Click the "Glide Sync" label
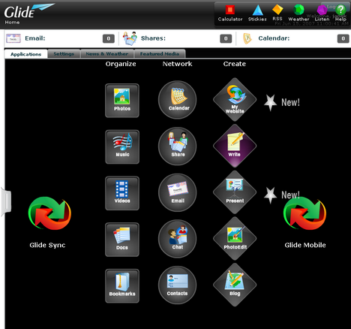The height and width of the screenshot is (329, 351). tap(47, 245)
